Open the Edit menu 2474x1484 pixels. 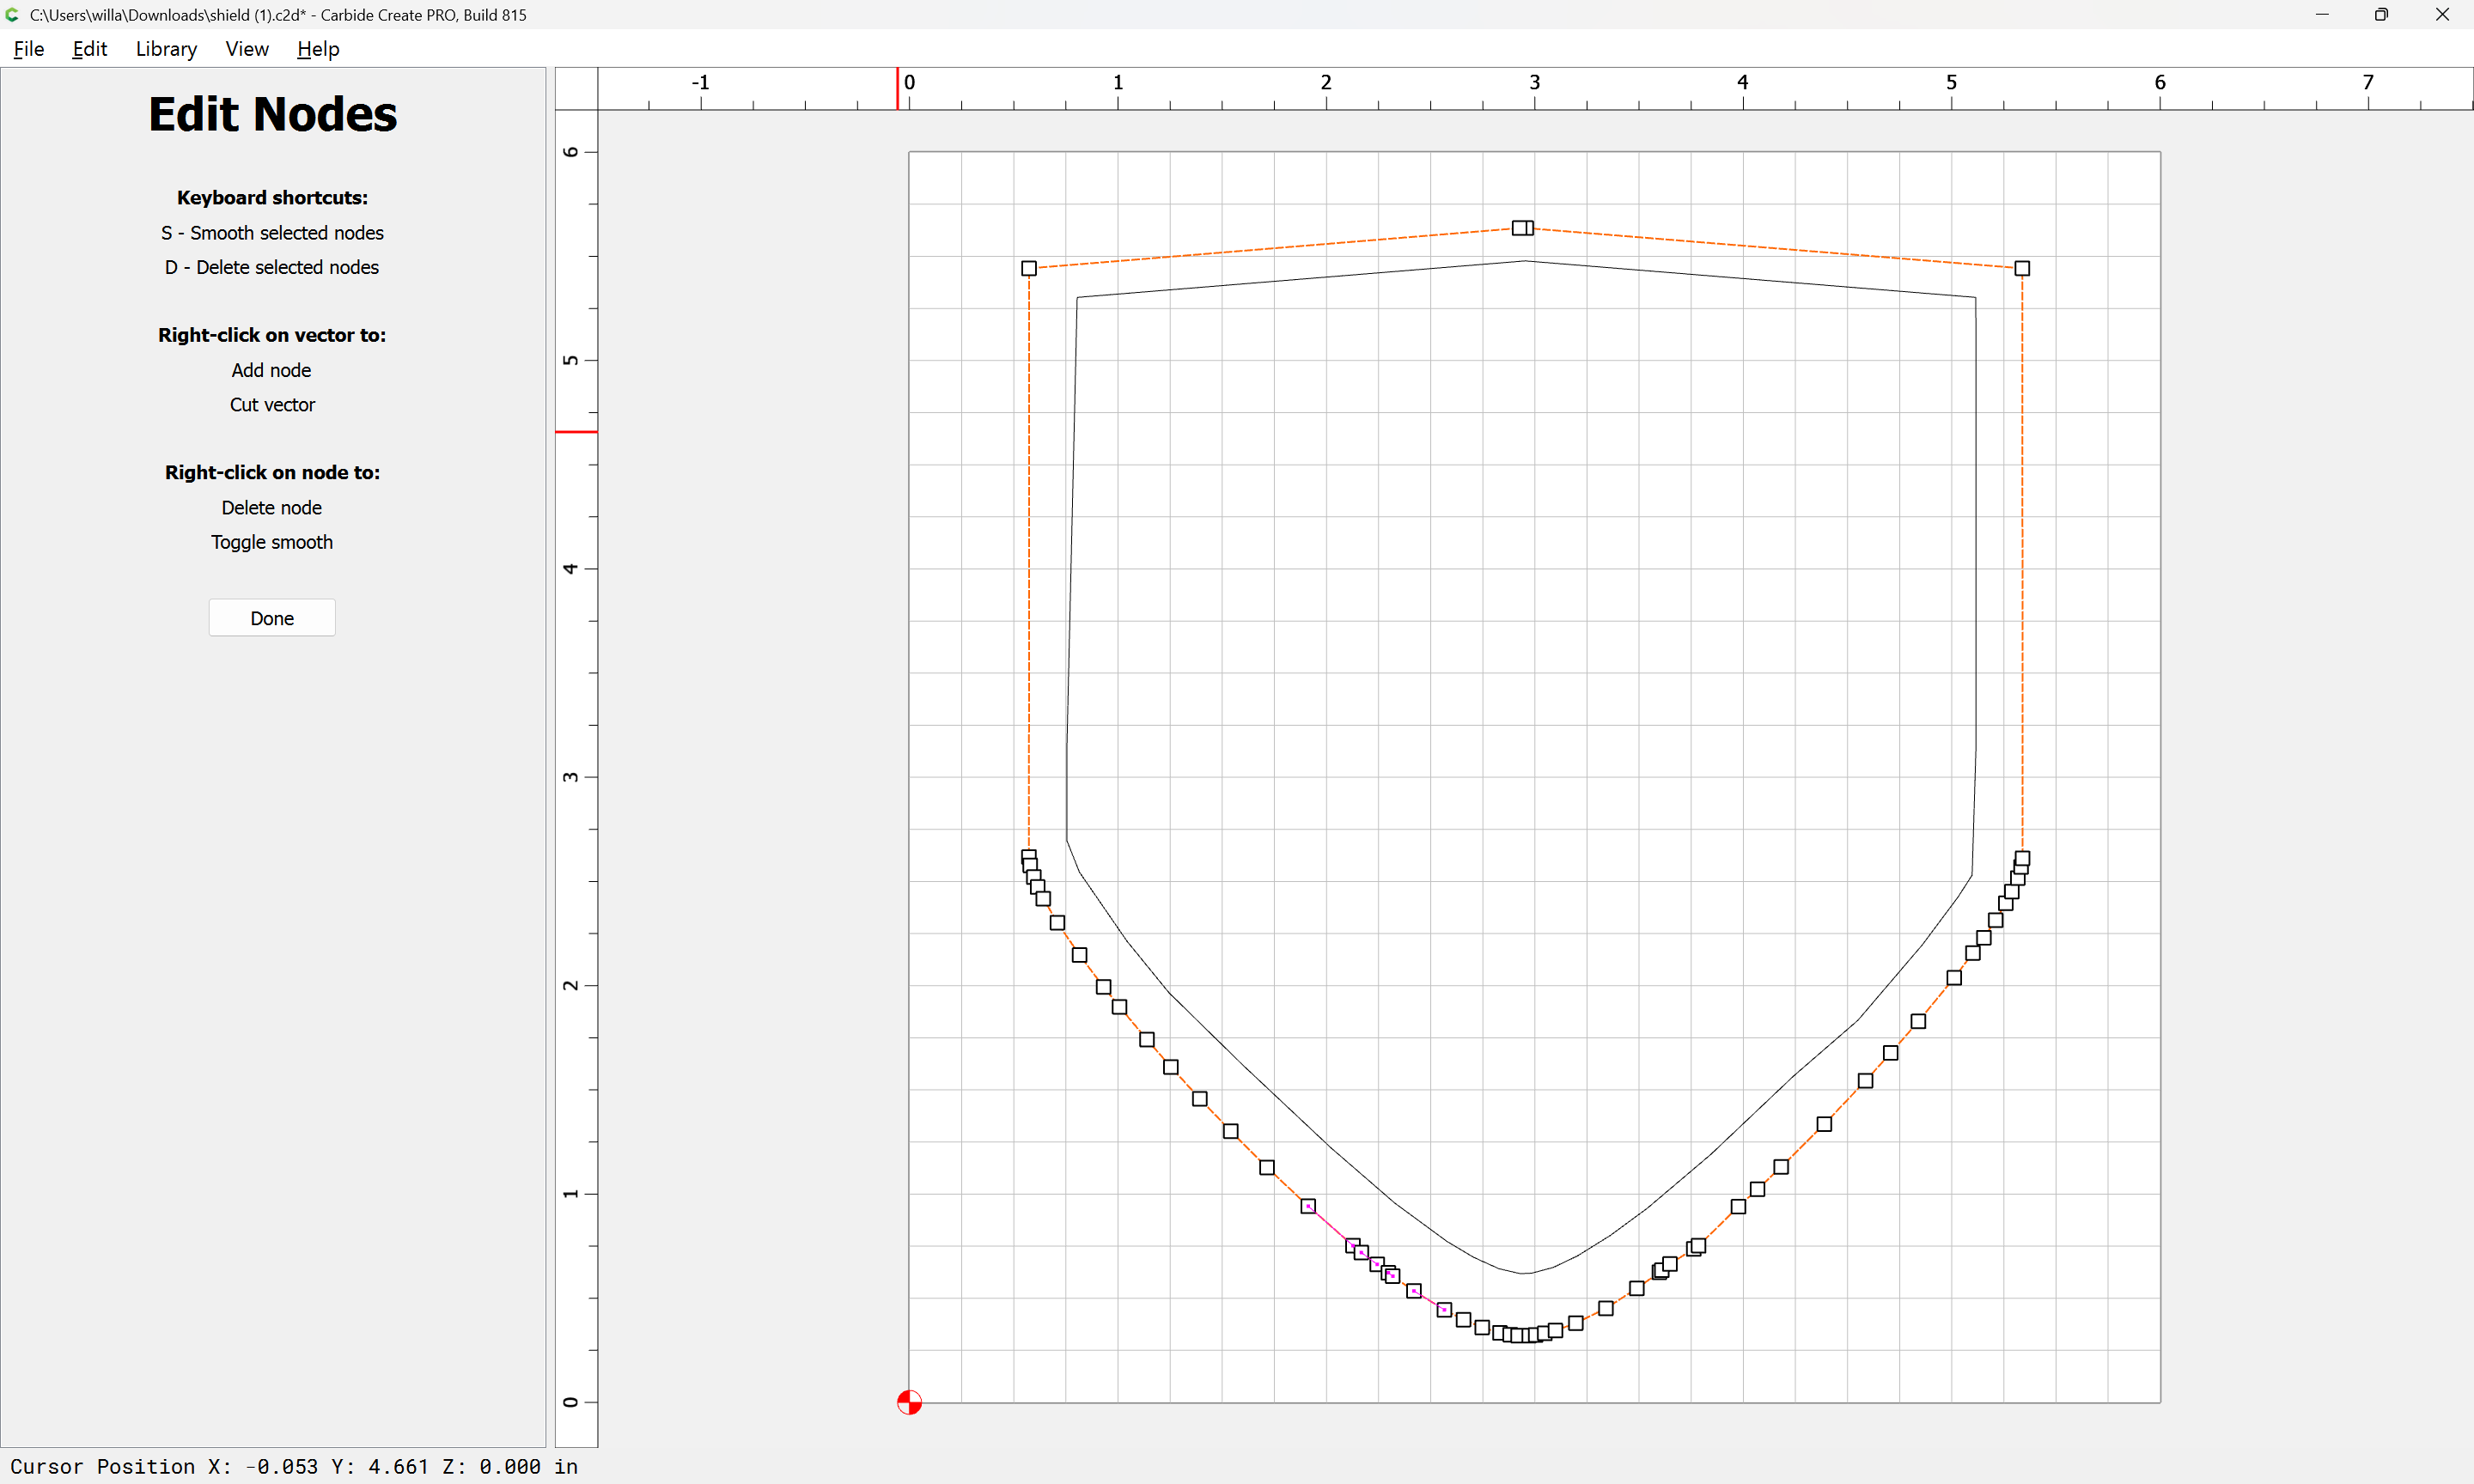pos(89,49)
